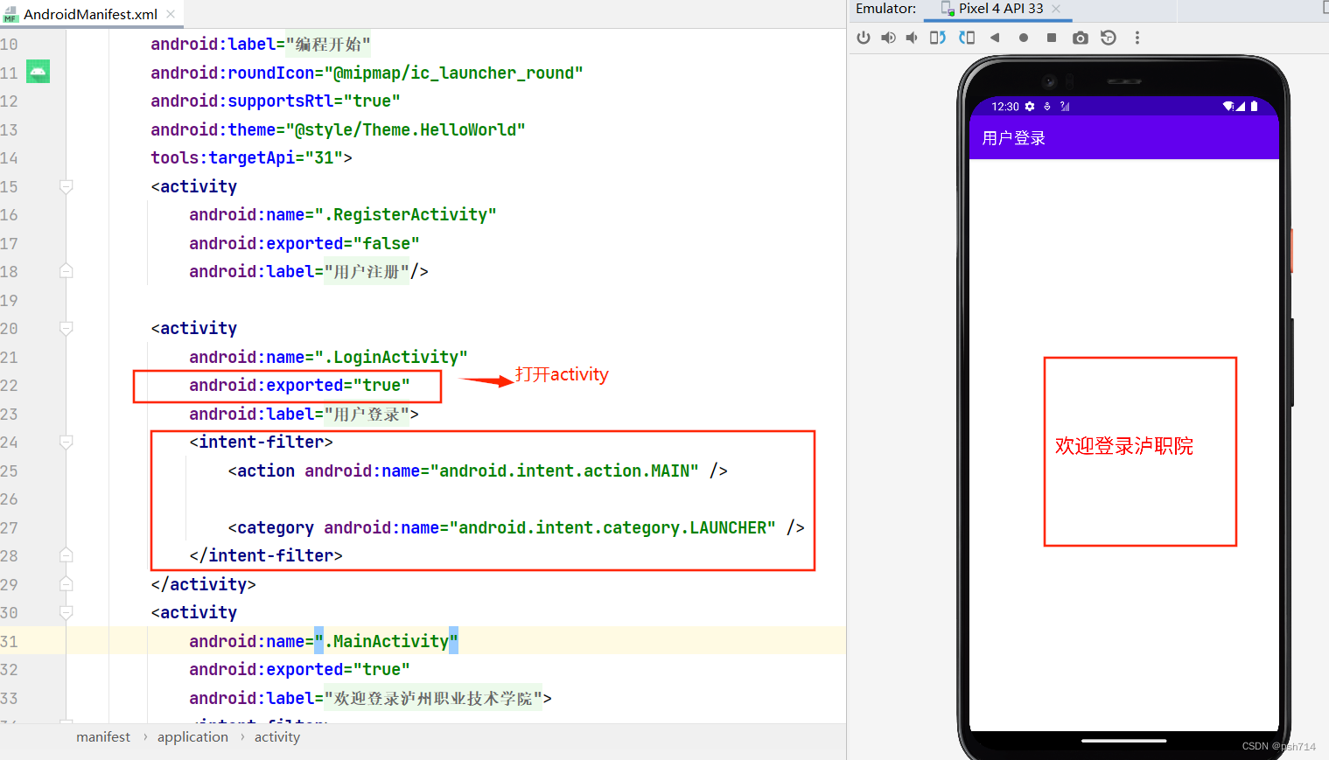
Task: Click the 用户注册 label value on line 18
Action: [x=367, y=272]
